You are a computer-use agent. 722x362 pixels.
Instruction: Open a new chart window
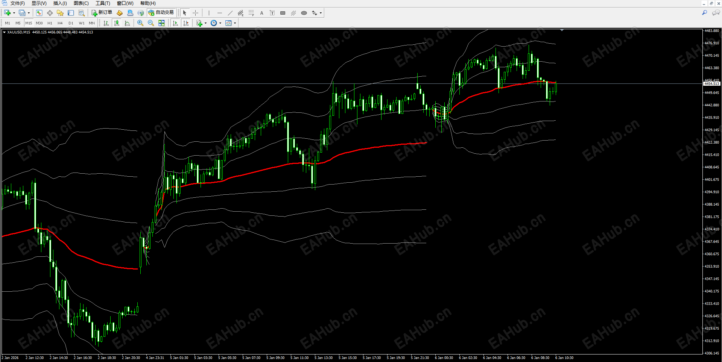(x=7, y=13)
